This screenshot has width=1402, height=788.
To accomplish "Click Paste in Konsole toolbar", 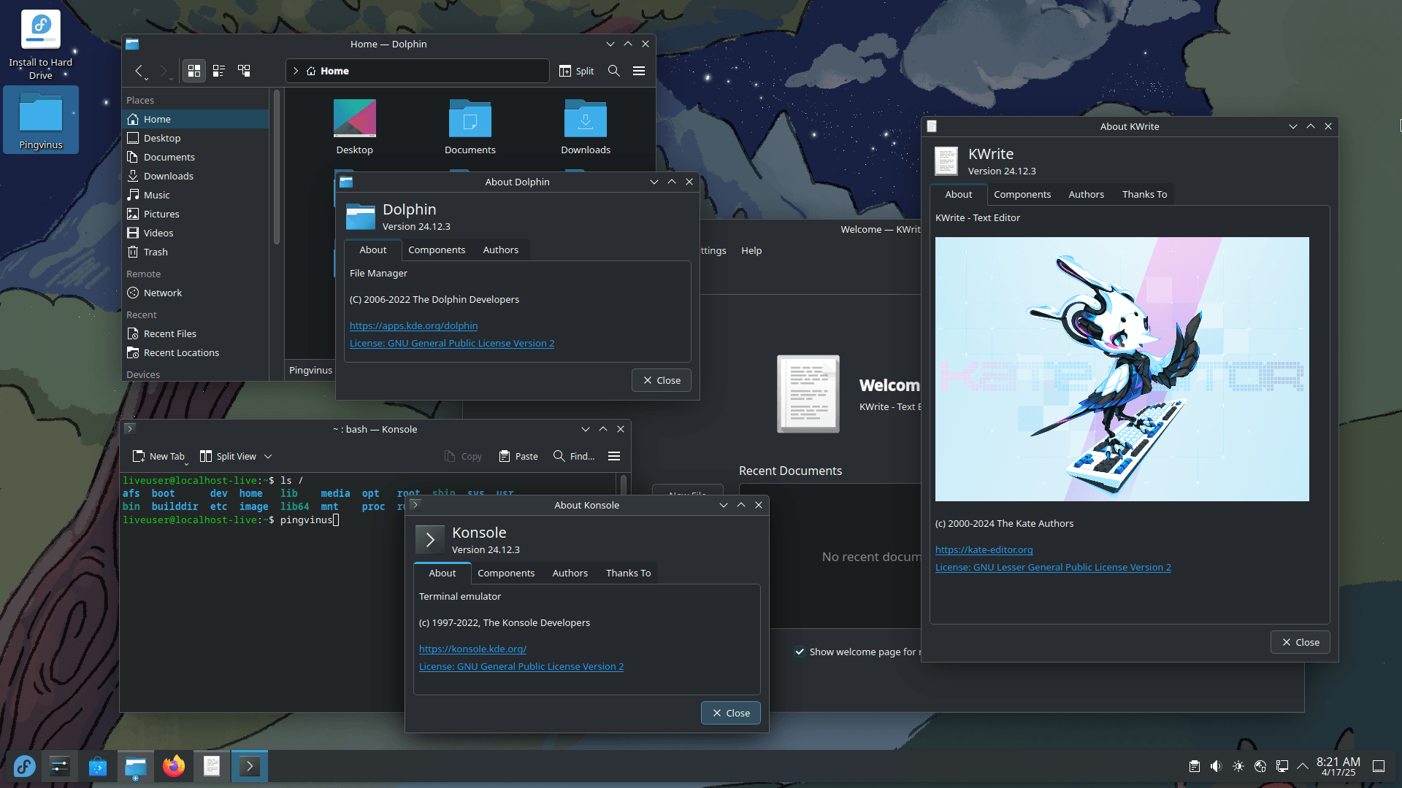I will (x=518, y=456).
